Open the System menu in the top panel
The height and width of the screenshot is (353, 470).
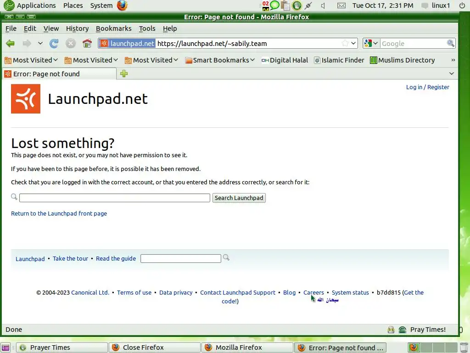pos(101,6)
